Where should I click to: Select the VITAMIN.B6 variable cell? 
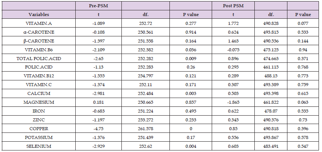coord(39,50)
